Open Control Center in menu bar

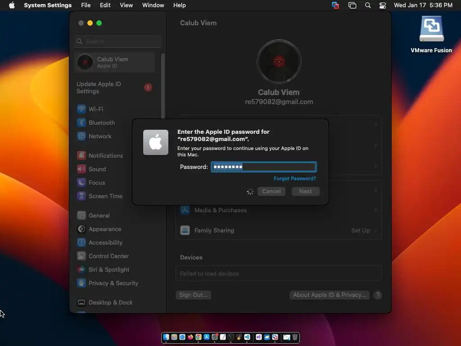383,5
